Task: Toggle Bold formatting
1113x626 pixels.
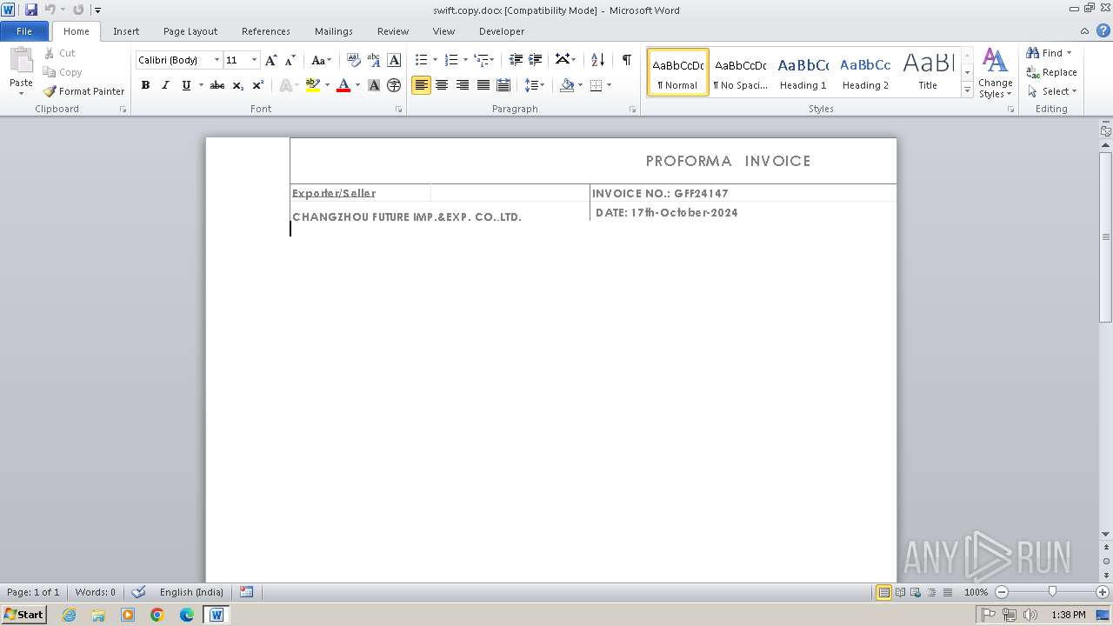Action: (x=145, y=85)
